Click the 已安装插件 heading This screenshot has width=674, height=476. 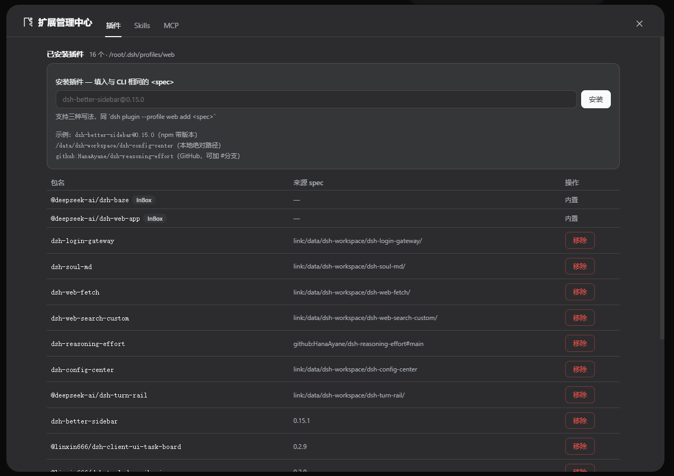[x=65, y=54]
